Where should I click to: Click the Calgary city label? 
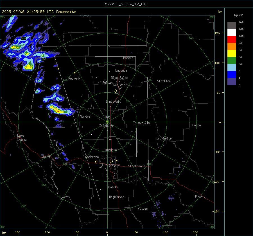click(110, 165)
